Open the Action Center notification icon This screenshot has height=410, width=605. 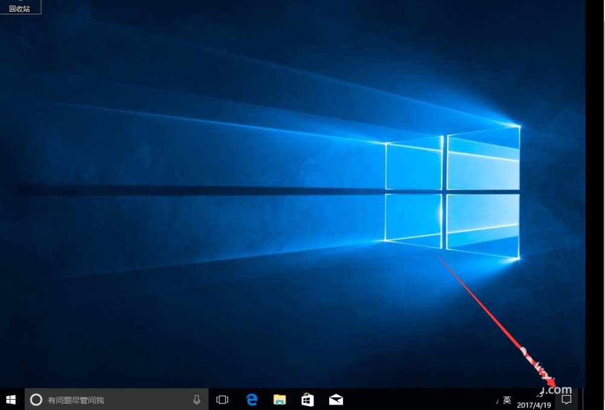point(566,399)
